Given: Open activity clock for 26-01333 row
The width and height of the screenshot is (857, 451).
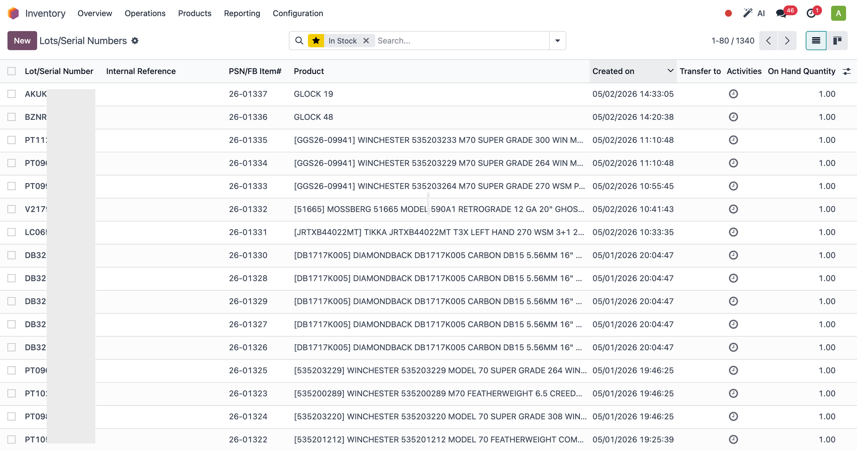Looking at the screenshot, I should point(733,186).
